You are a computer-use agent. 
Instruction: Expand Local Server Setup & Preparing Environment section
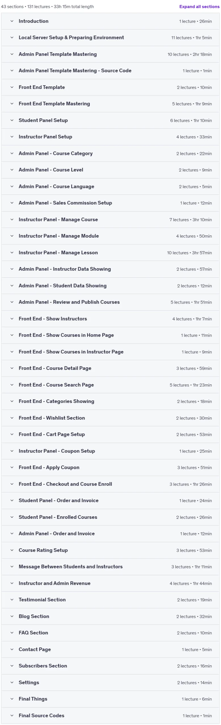[110, 38]
